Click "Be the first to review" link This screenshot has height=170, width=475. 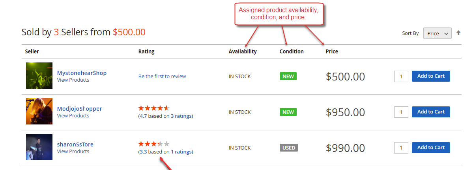pyautogui.click(x=162, y=77)
